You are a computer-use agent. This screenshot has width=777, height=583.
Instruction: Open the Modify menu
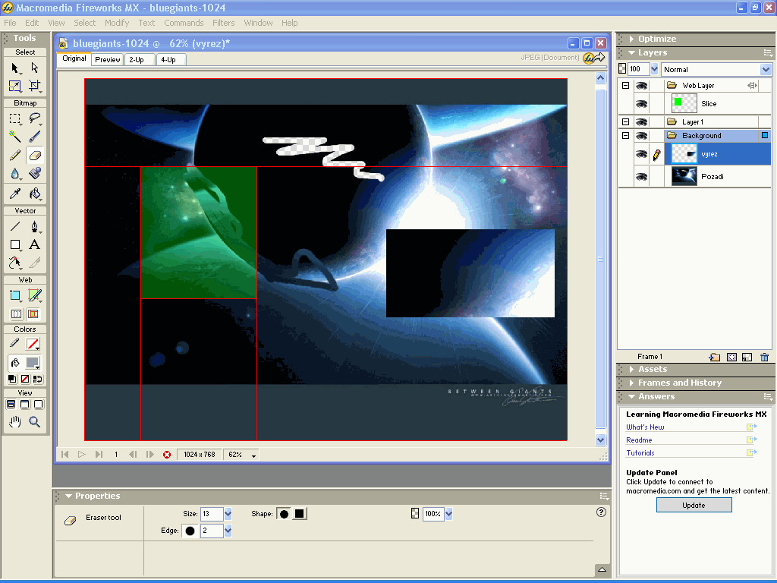117,23
